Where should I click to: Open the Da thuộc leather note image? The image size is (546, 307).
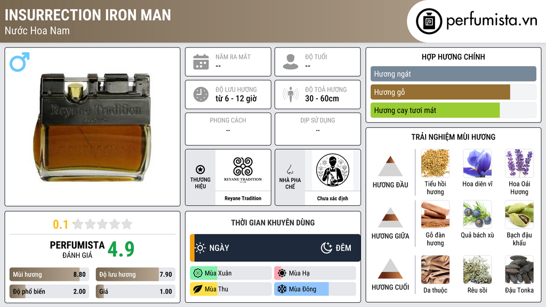[x=435, y=269]
